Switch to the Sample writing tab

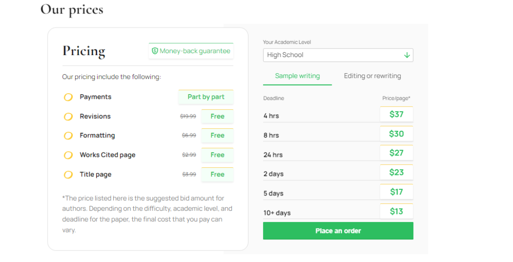[x=298, y=76]
